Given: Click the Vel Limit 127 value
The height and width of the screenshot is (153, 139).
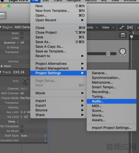Looking at the screenshot, I should point(26,117).
